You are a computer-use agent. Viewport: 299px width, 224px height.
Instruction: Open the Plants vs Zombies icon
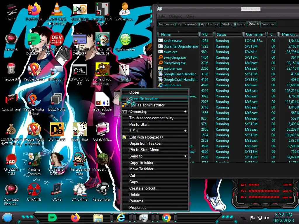coord(34,164)
